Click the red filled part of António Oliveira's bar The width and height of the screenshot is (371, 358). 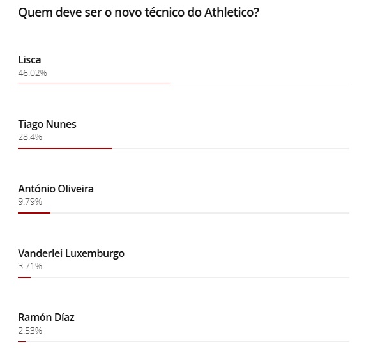[x=34, y=213]
